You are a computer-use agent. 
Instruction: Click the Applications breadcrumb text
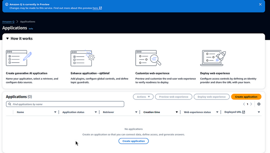click(28, 22)
